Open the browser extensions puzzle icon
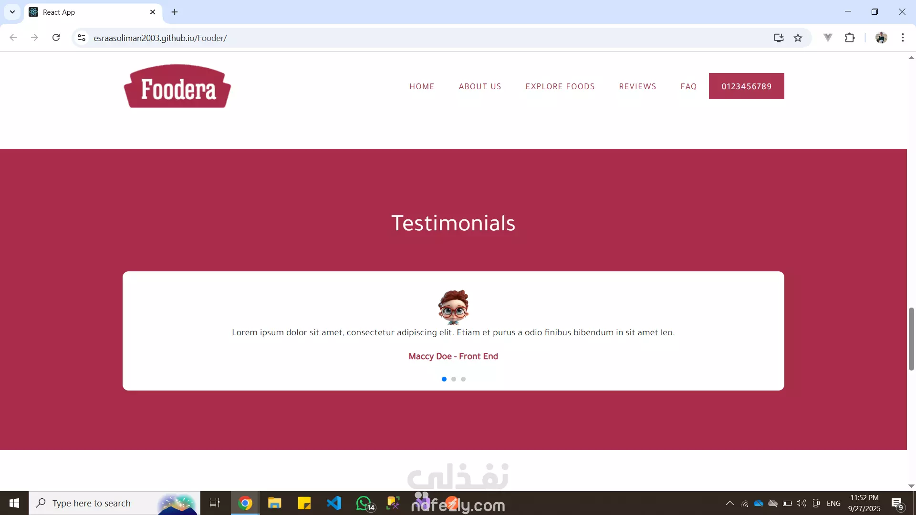Image resolution: width=916 pixels, height=515 pixels. coord(850,38)
